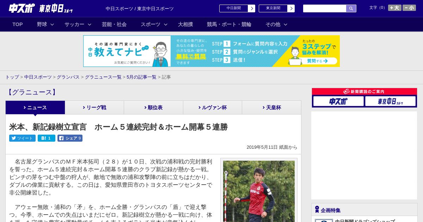Go to グランパス breadcrumb link

click(68, 77)
